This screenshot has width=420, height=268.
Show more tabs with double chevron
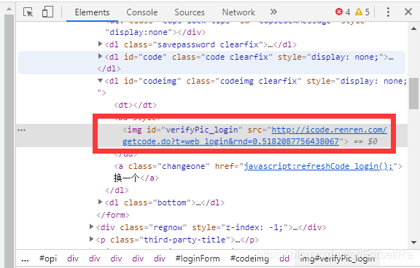273,12
